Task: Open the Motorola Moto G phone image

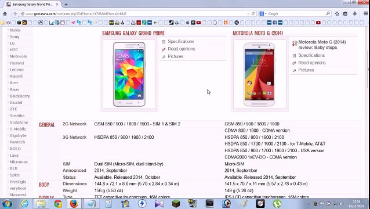Action: coord(260,74)
